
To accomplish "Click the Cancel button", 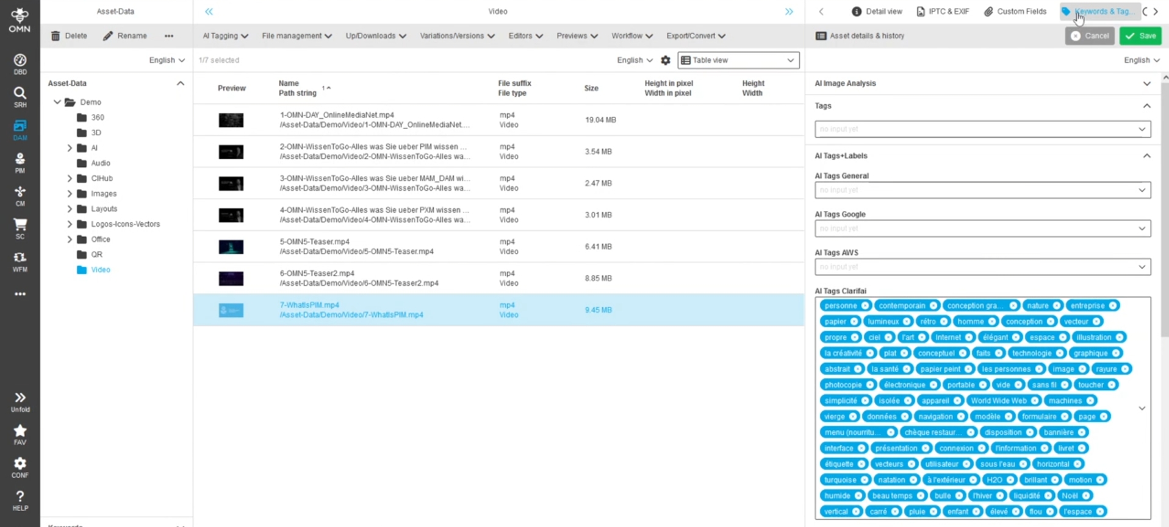I will 1090,36.
